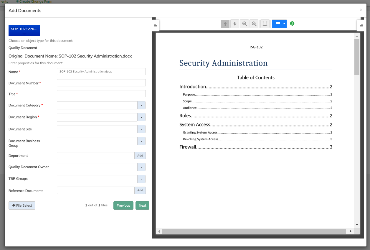Open the right viewer side panel
The height and width of the screenshot is (250, 370).
pyautogui.click(x=361, y=26)
